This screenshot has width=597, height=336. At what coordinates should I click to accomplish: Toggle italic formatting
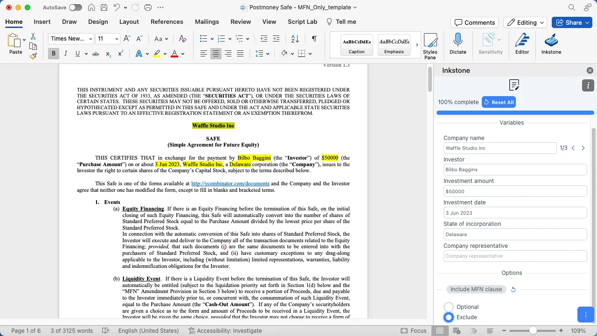click(x=65, y=54)
